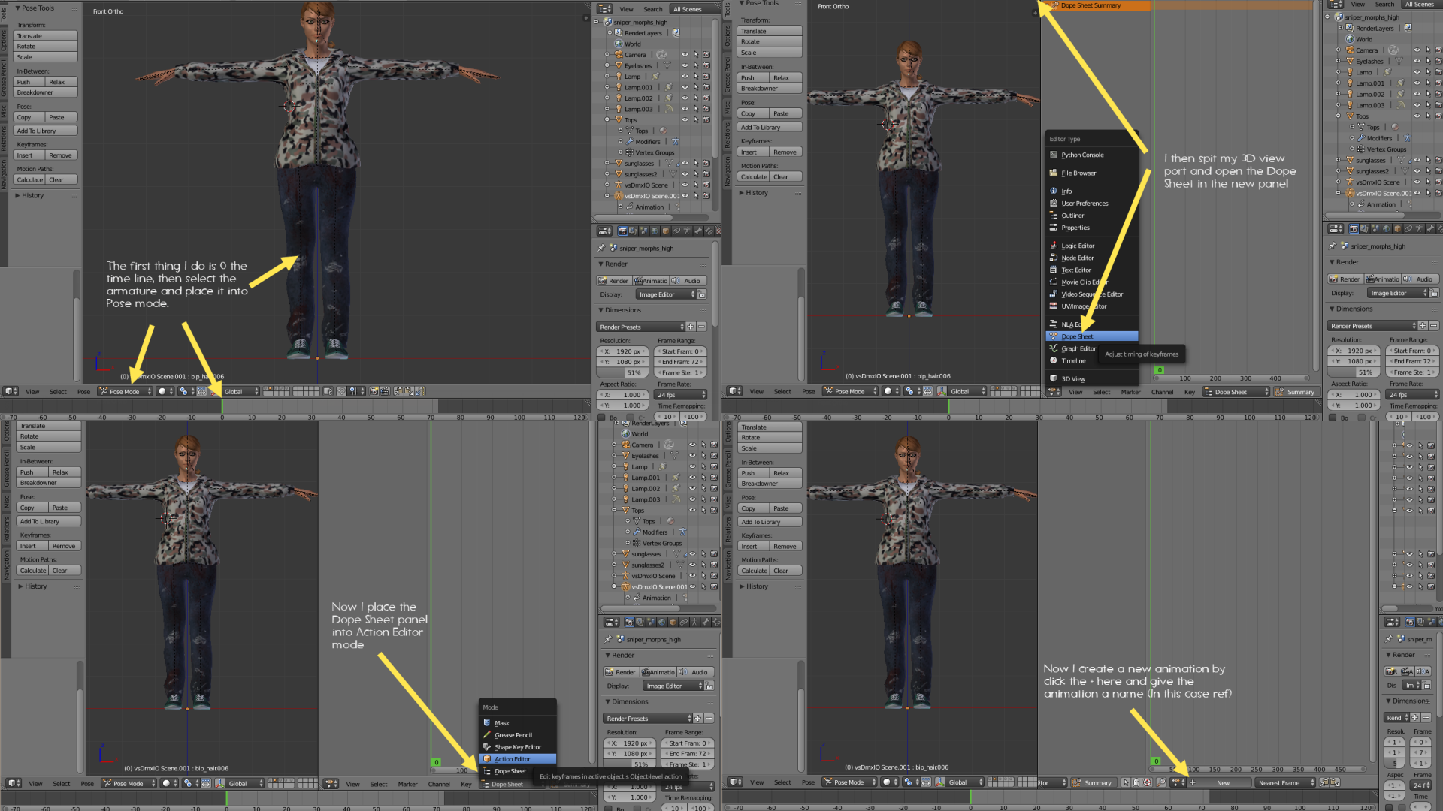Open the Nearest Frame snapping dropdown
Viewport: 1443px width, 811px height.
tap(1285, 782)
